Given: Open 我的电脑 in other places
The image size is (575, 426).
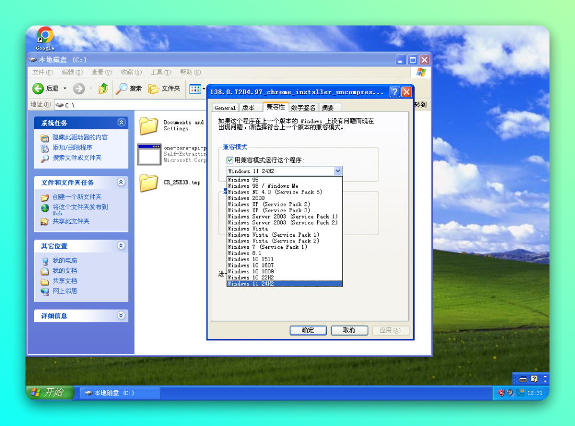Looking at the screenshot, I should point(64,261).
